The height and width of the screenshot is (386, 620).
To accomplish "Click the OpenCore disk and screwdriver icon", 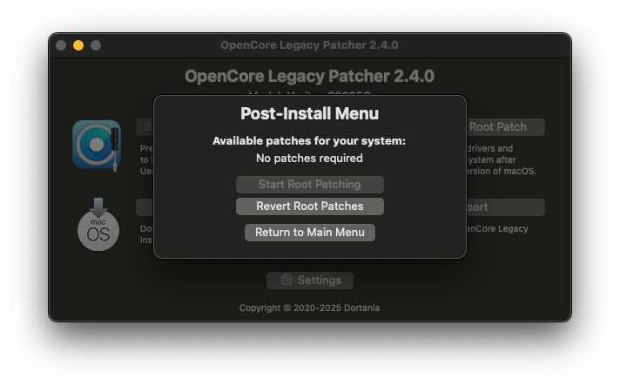I will tap(97, 146).
